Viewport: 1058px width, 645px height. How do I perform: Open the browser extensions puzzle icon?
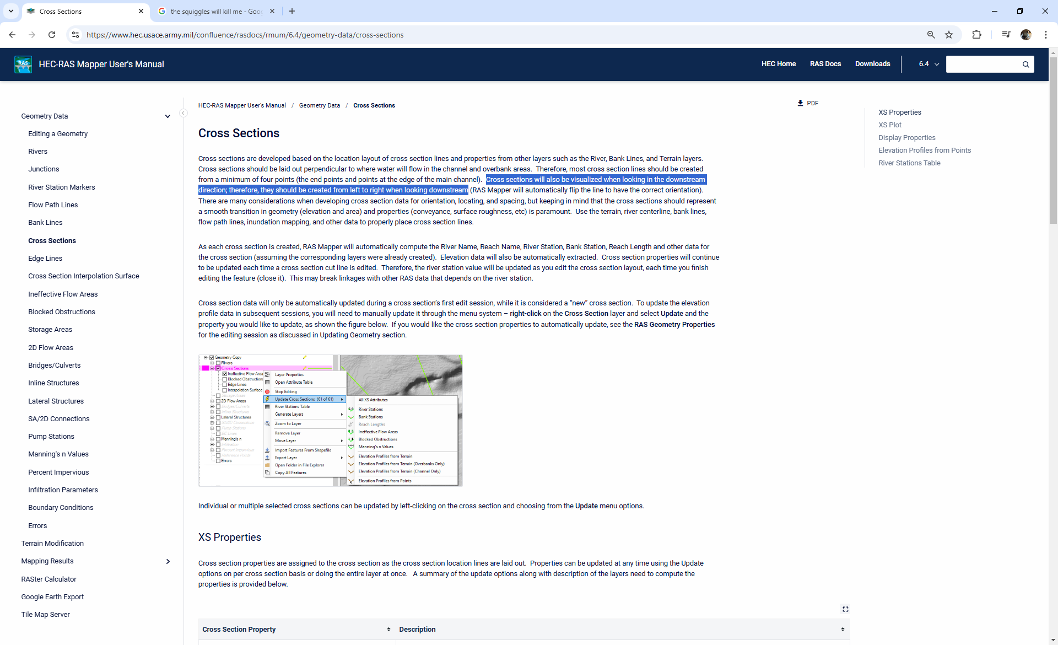pos(976,35)
